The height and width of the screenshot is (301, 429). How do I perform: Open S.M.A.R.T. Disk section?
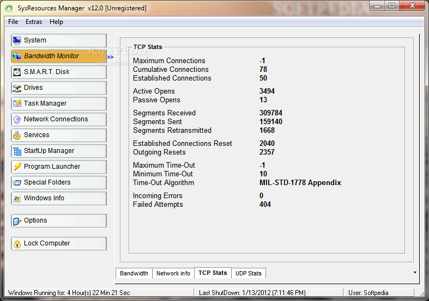point(59,72)
